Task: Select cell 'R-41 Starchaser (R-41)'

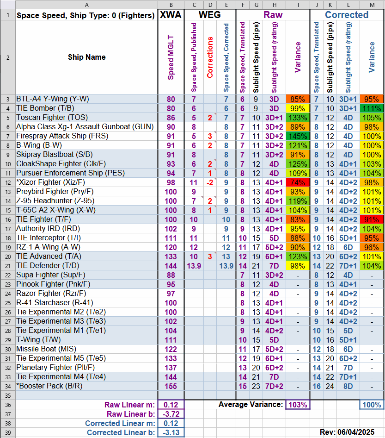Action: click(x=87, y=303)
